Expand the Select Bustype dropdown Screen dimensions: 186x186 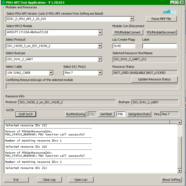point(100,59)
